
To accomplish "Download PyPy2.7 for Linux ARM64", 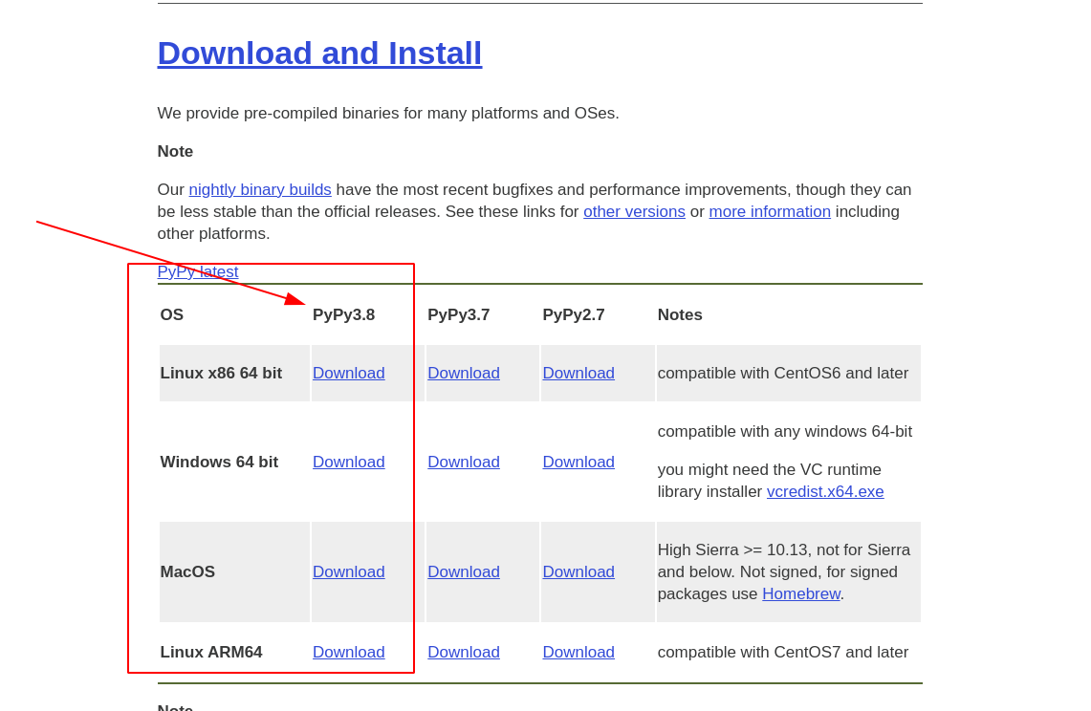I will click(x=578, y=653).
